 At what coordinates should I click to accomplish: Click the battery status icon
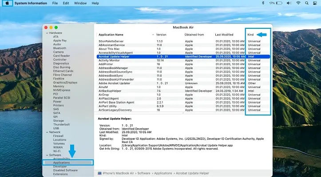pyautogui.click(x=278, y=3)
